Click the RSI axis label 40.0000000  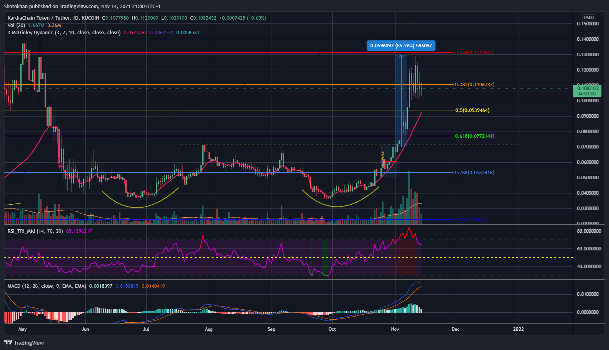pos(589,267)
